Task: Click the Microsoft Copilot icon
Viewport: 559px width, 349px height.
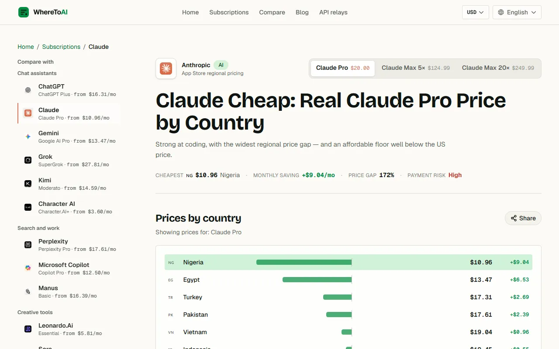Action: coord(28,268)
